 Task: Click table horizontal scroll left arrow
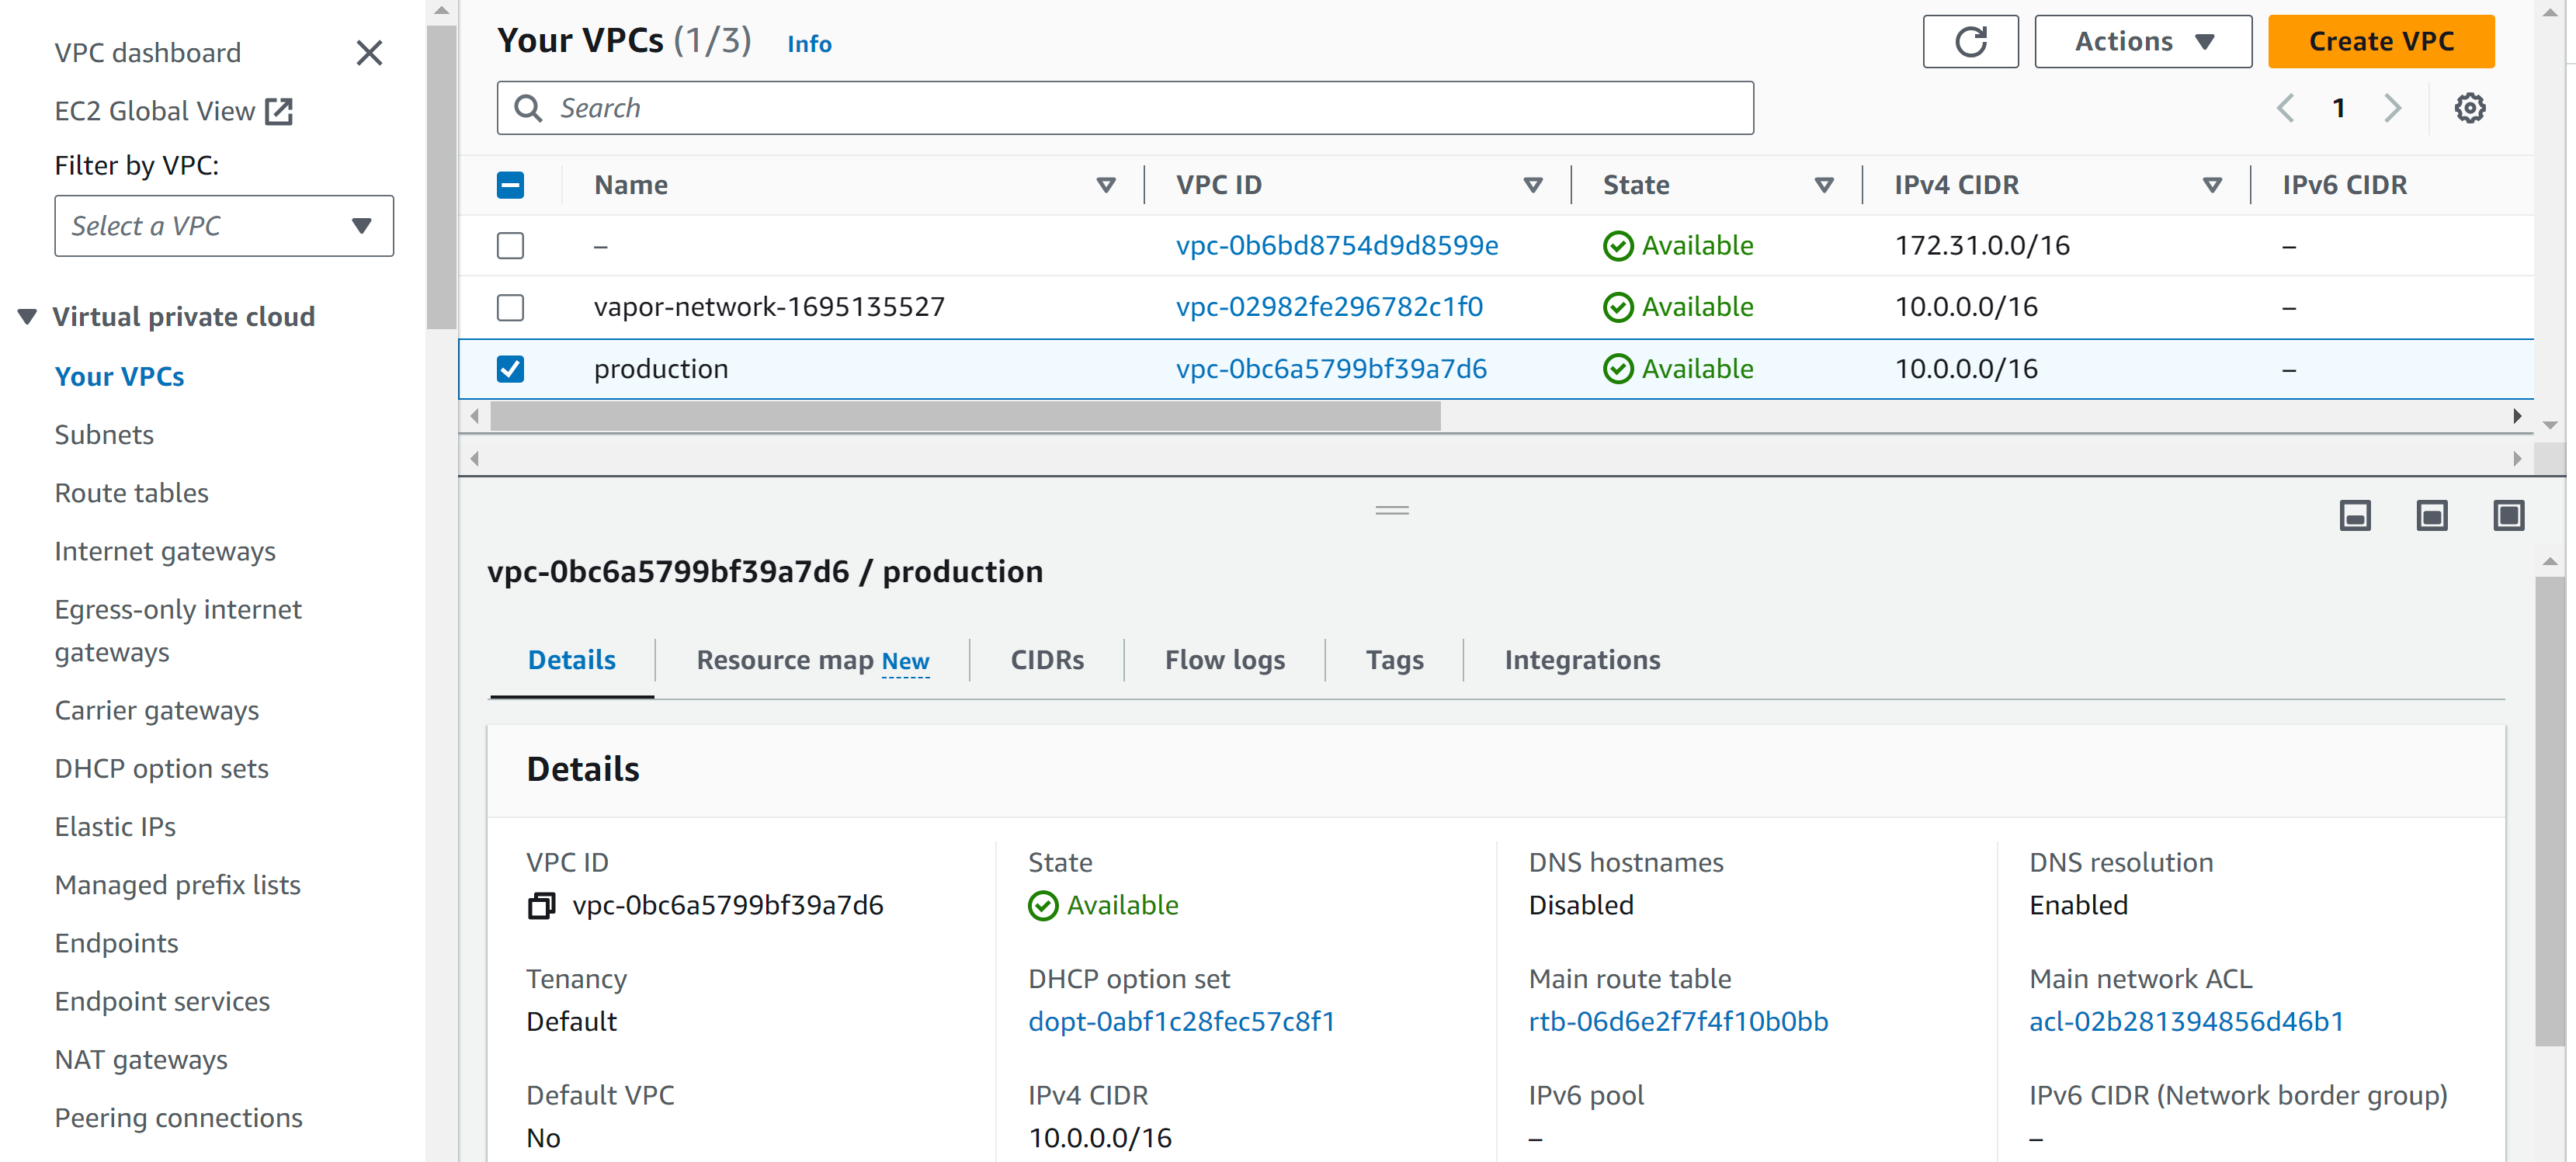(475, 416)
